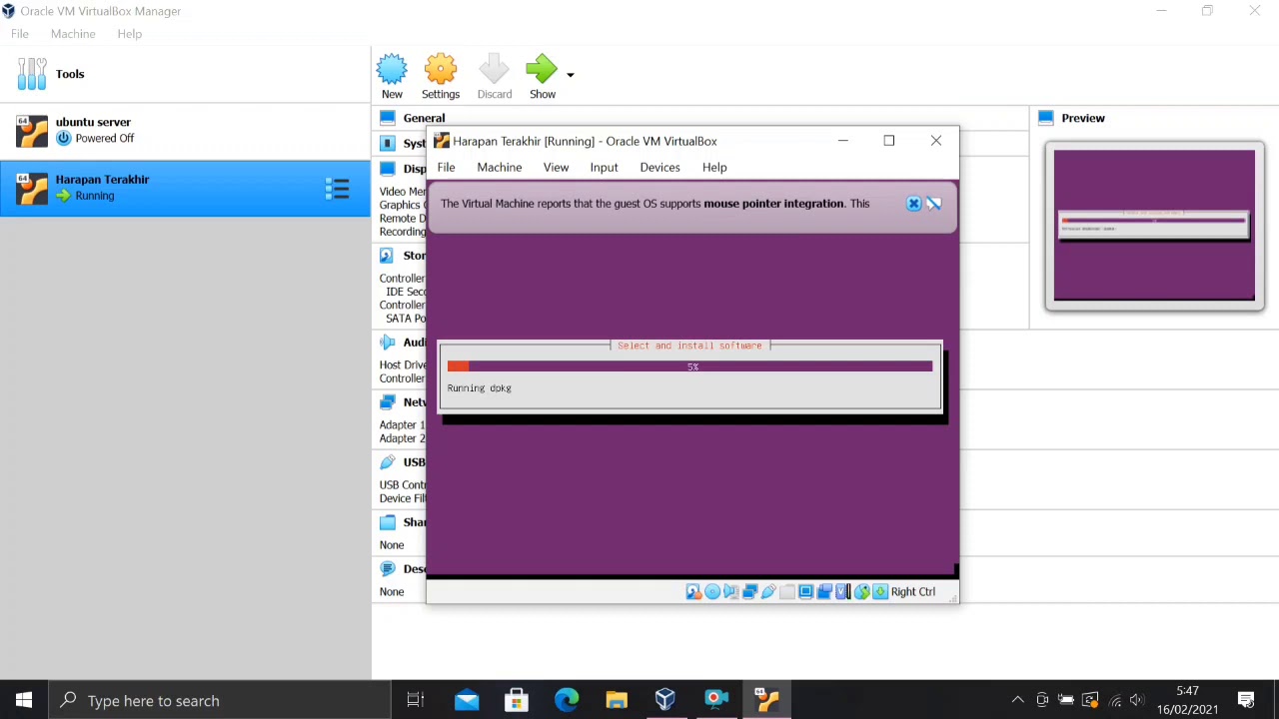Click the USB section icon
The height and width of the screenshot is (719, 1279).
[x=388, y=462]
